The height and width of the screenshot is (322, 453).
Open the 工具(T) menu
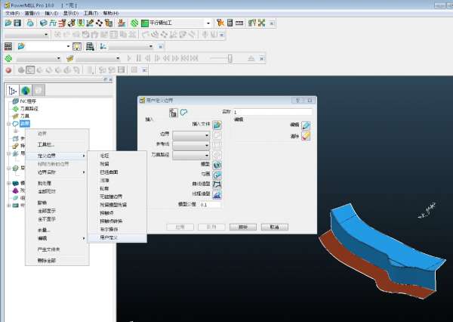(x=91, y=14)
